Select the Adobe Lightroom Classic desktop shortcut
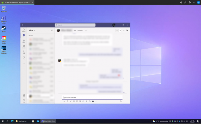201x124 pixels. click(x=4, y=50)
